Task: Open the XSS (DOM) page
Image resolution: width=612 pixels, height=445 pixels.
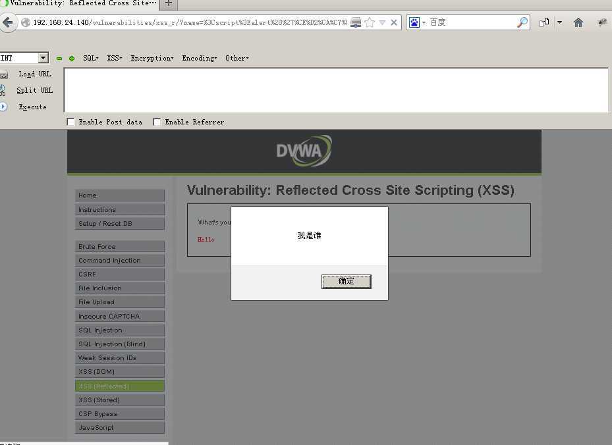Action: (x=119, y=372)
